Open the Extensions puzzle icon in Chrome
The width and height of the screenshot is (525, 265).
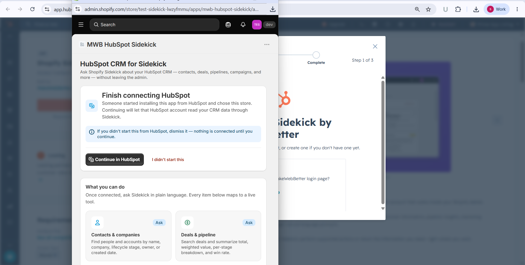458,9
